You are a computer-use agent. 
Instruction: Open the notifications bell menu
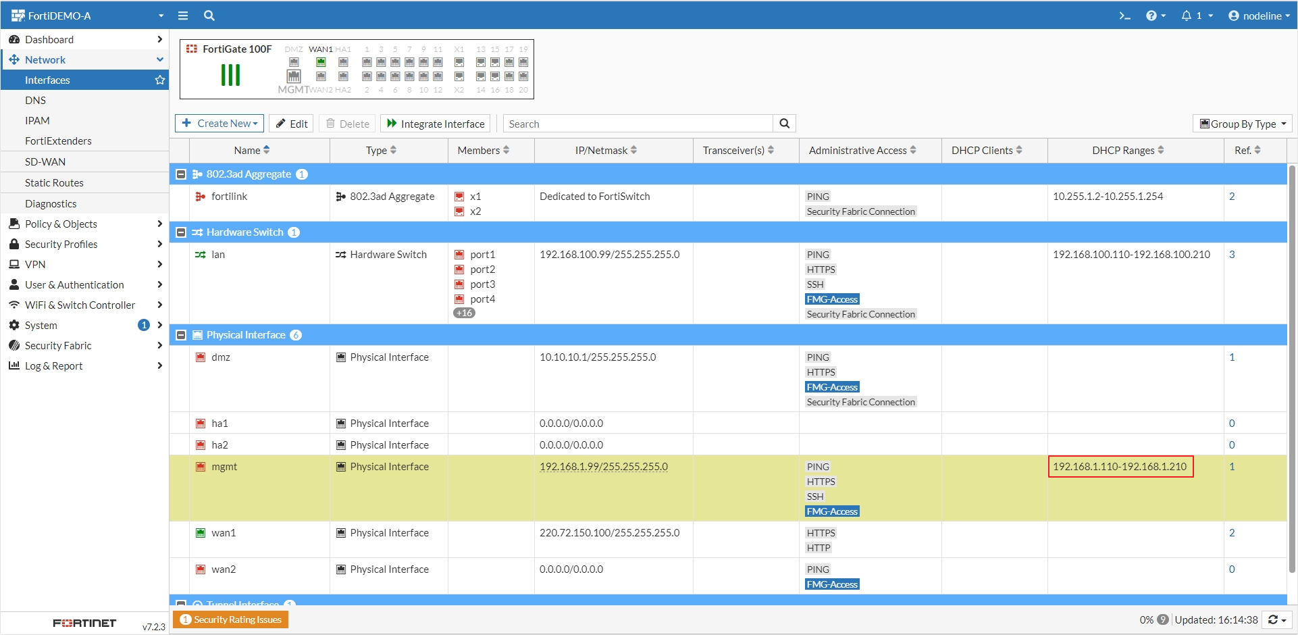coord(1197,16)
